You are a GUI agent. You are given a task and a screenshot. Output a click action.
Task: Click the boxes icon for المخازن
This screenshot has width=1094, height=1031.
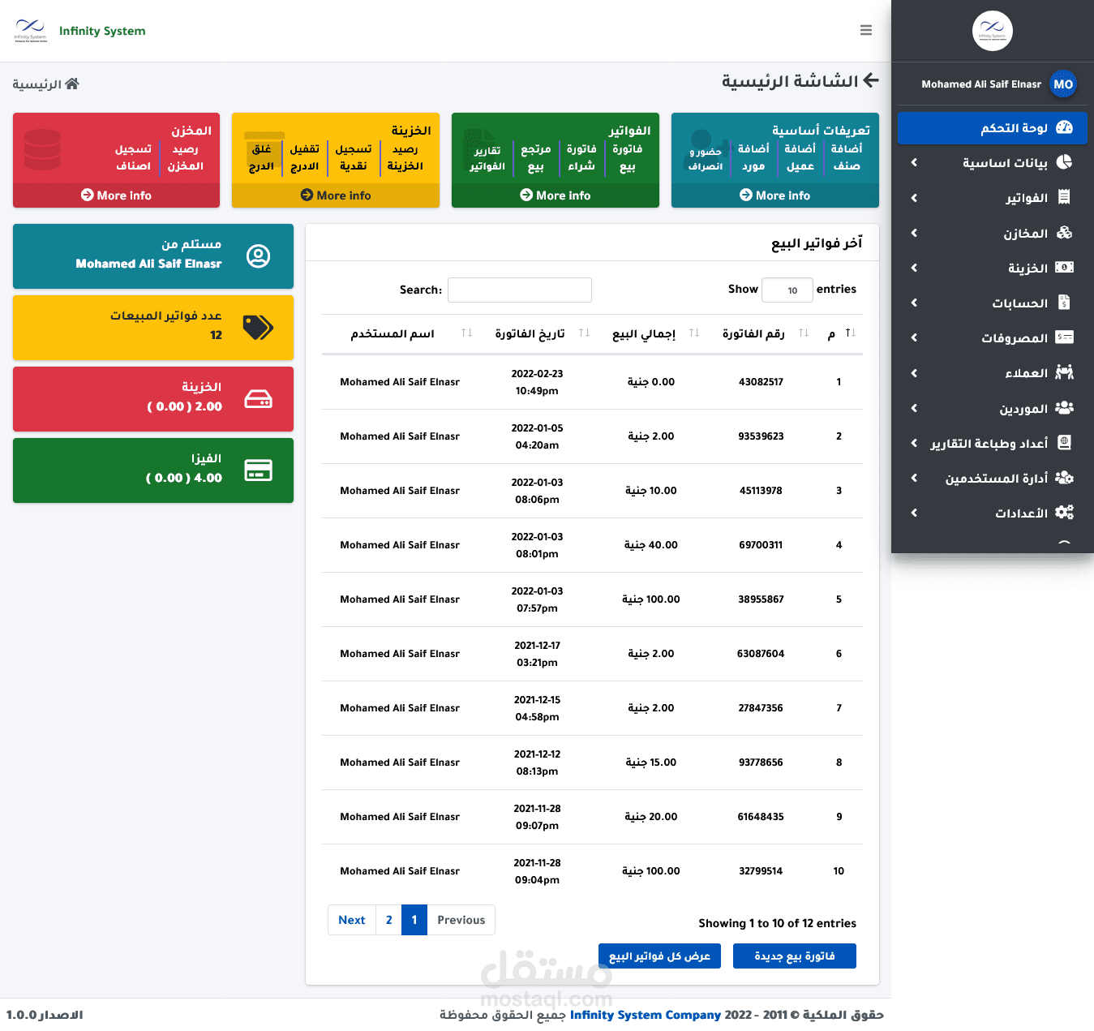point(1065,233)
